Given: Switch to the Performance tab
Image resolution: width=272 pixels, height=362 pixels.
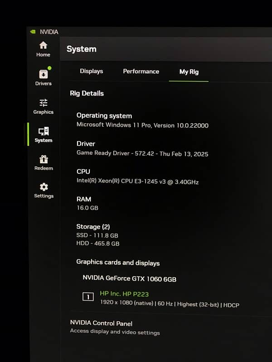Looking at the screenshot, I should click(141, 71).
